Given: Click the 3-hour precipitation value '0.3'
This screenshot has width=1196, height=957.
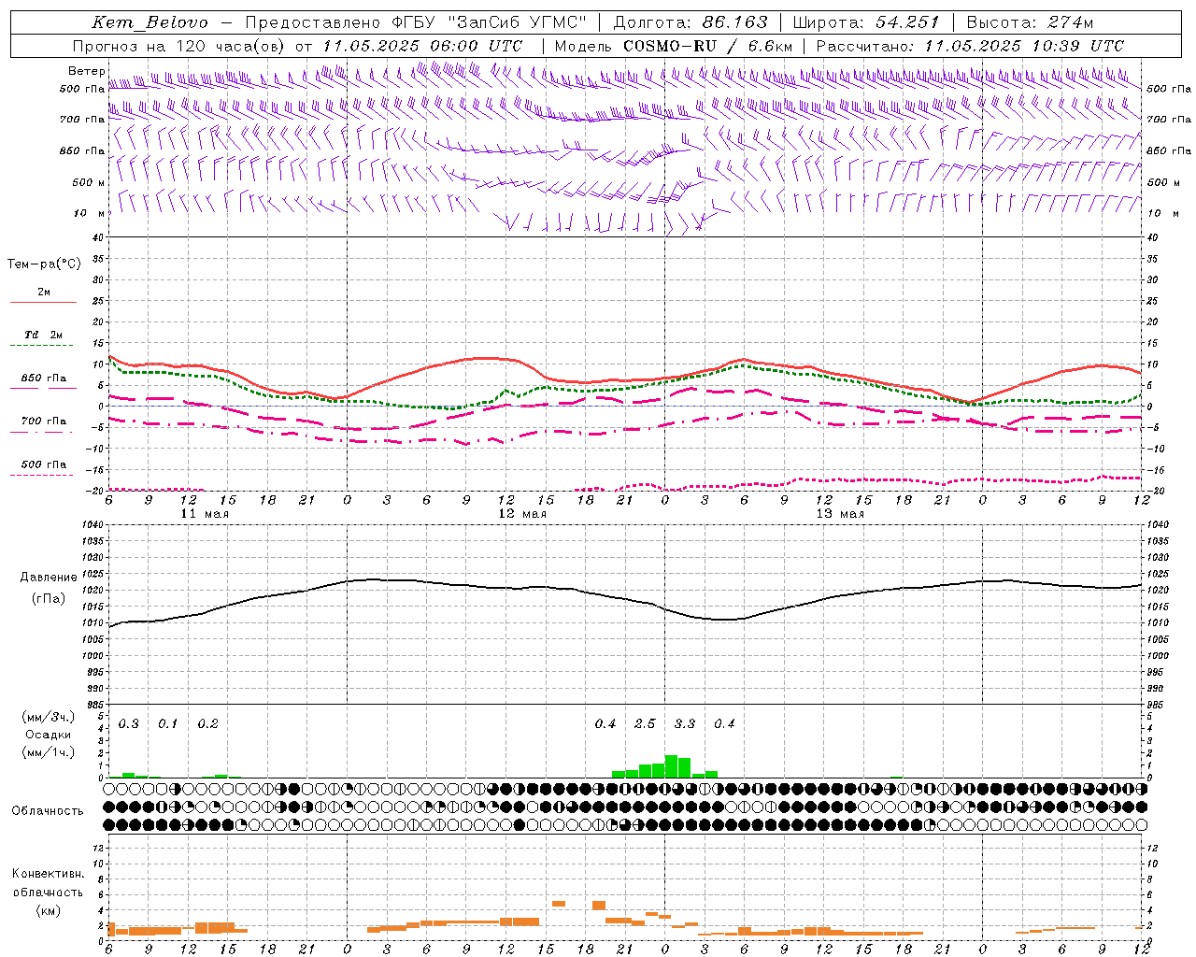Looking at the screenshot, I should pos(129,723).
